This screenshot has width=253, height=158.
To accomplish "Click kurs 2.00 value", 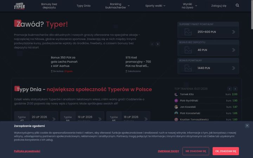I will (235, 94).
